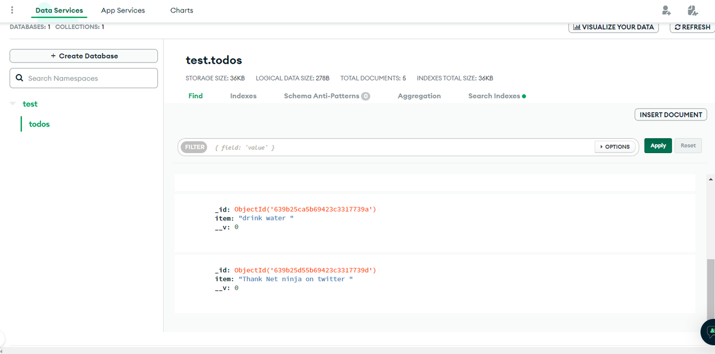Viewport: 715px width, 354px height.
Task: Select the test database
Action: tap(30, 104)
